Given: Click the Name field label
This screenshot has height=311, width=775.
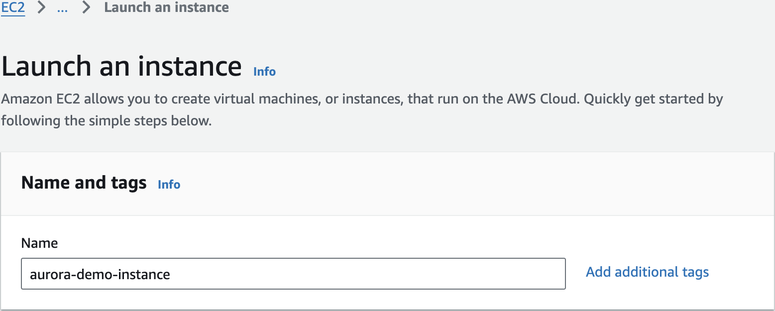Looking at the screenshot, I should click(39, 243).
